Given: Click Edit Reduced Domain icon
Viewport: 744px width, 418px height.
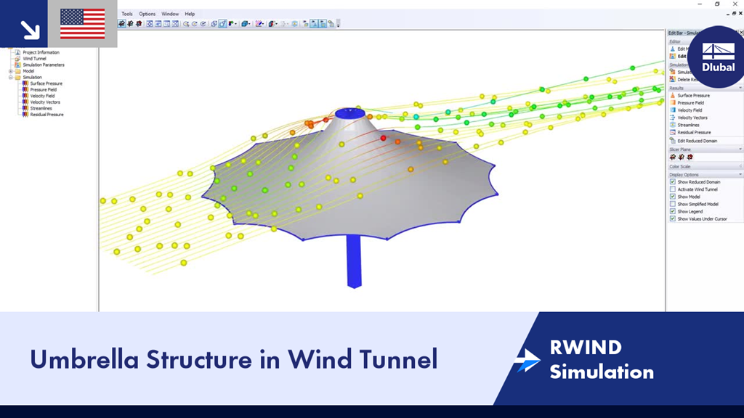Looking at the screenshot, I should pos(672,141).
